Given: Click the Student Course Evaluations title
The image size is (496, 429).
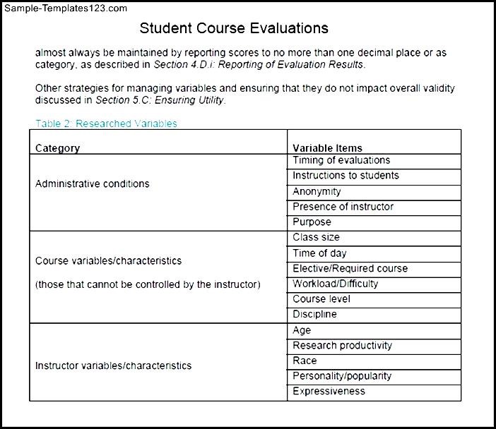Looking at the screenshot, I should click(234, 28).
